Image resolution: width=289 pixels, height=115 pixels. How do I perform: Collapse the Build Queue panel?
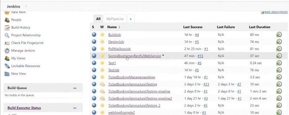click(75, 88)
